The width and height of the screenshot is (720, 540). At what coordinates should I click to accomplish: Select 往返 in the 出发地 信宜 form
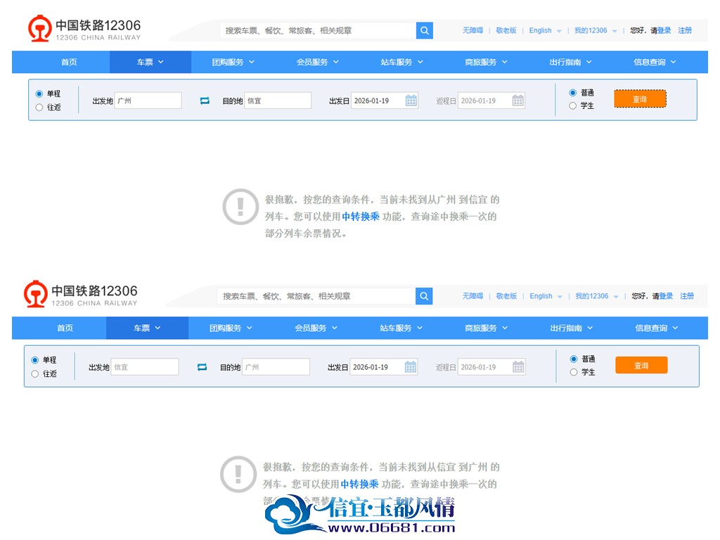tap(35, 374)
